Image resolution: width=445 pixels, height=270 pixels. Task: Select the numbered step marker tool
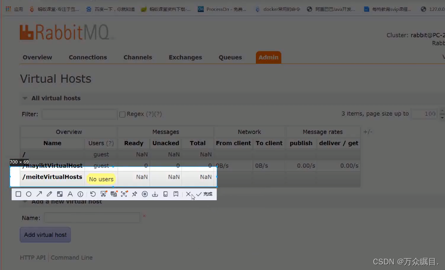tap(80, 194)
